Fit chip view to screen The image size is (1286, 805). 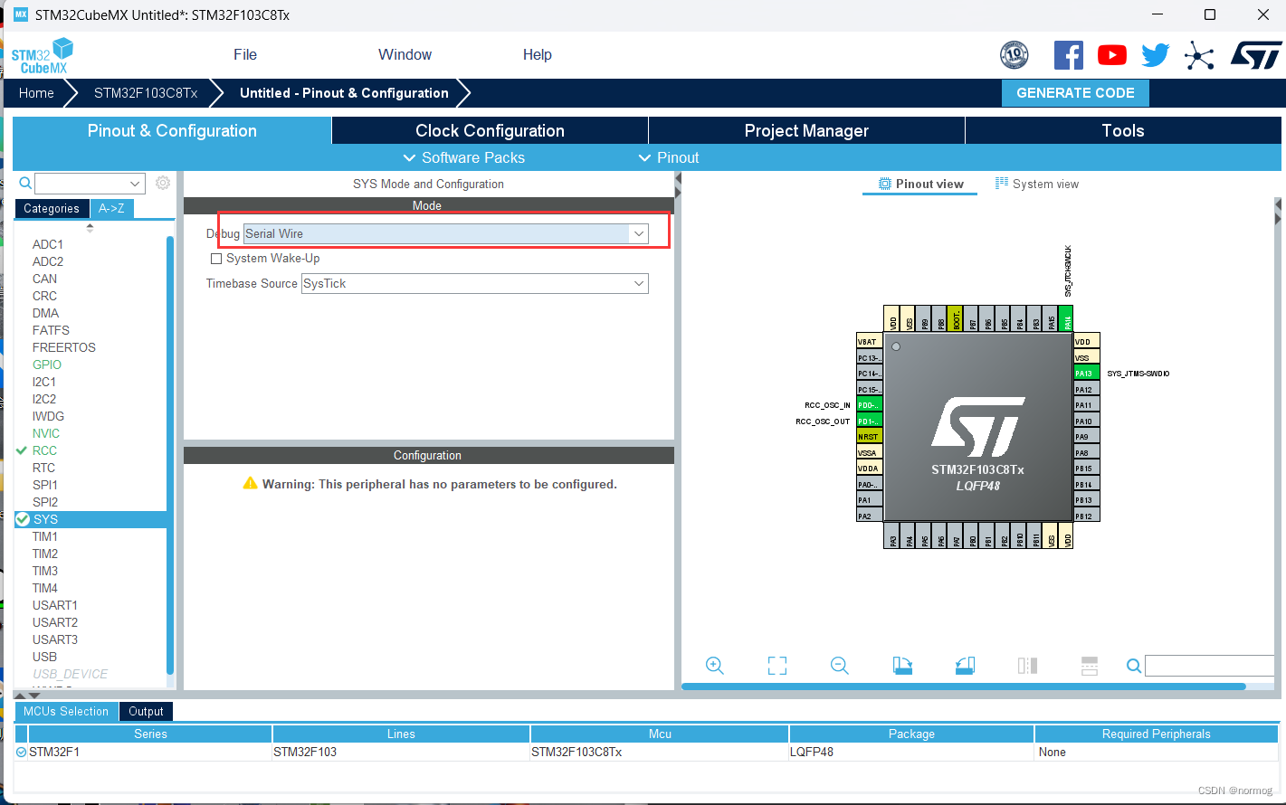[777, 666]
